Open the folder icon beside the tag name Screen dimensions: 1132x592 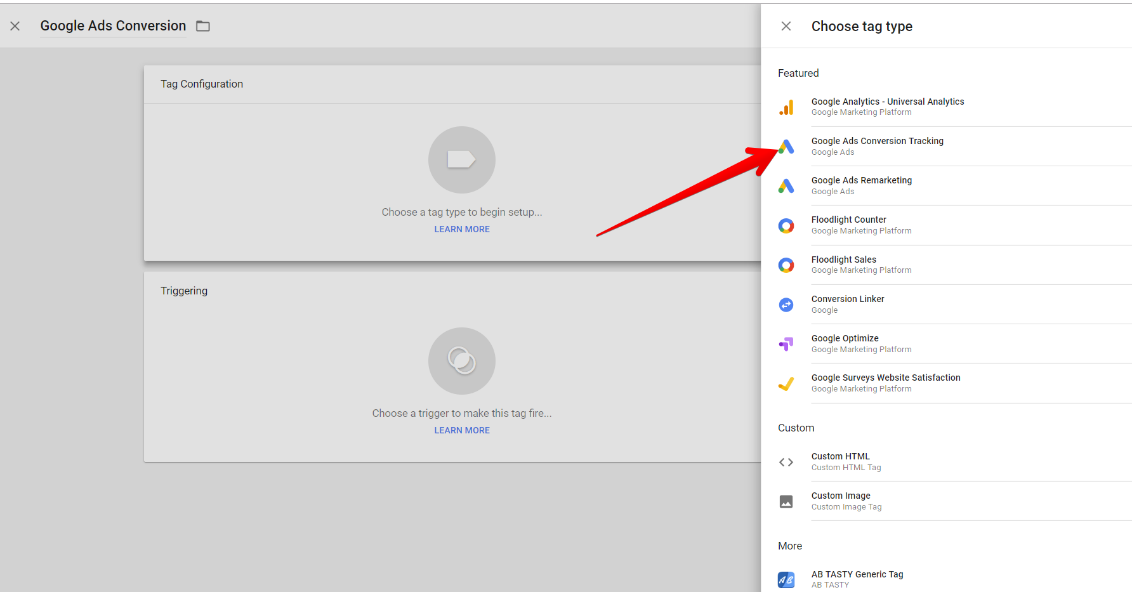(x=203, y=26)
